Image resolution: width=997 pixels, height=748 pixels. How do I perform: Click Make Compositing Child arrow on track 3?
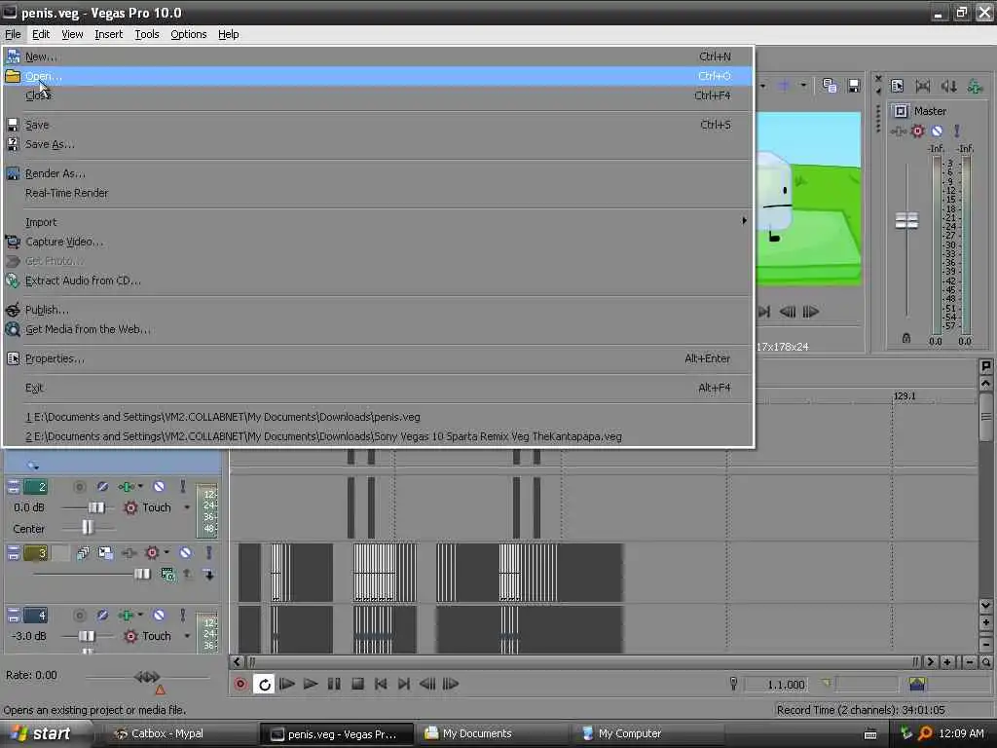(x=208, y=575)
